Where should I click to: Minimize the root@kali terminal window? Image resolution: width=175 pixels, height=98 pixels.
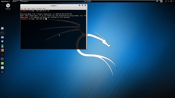(x=80, y=5)
